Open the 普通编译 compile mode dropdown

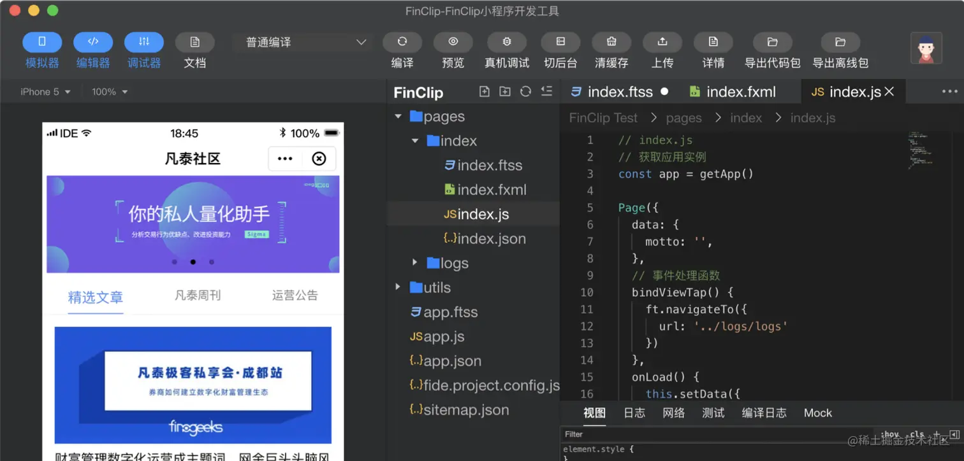coord(303,41)
